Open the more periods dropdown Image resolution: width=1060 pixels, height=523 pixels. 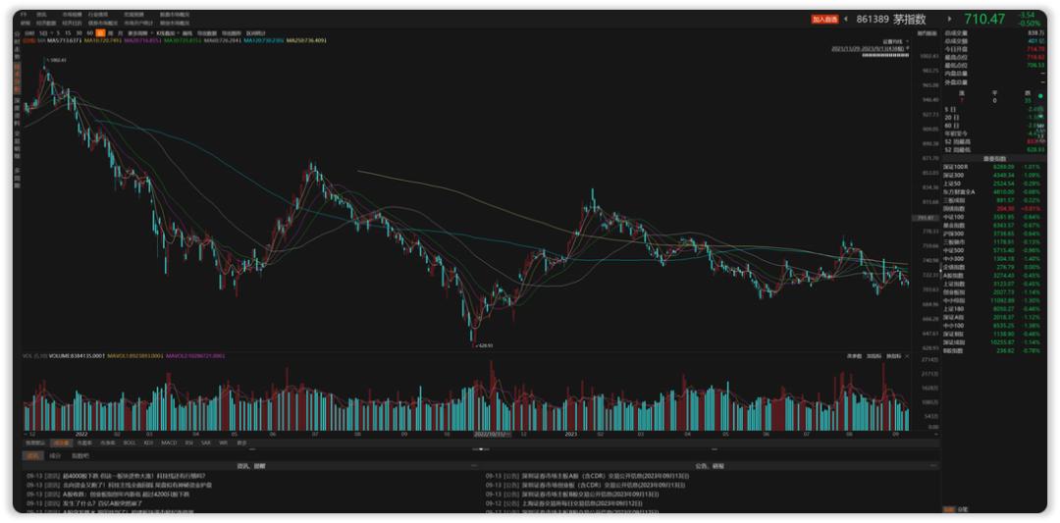[140, 33]
